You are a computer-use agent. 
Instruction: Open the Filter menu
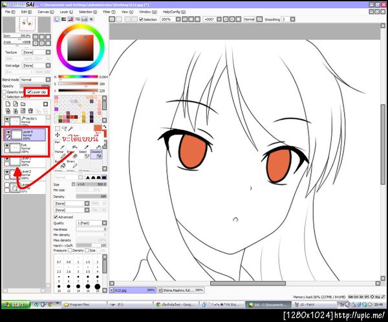click(x=109, y=12)
